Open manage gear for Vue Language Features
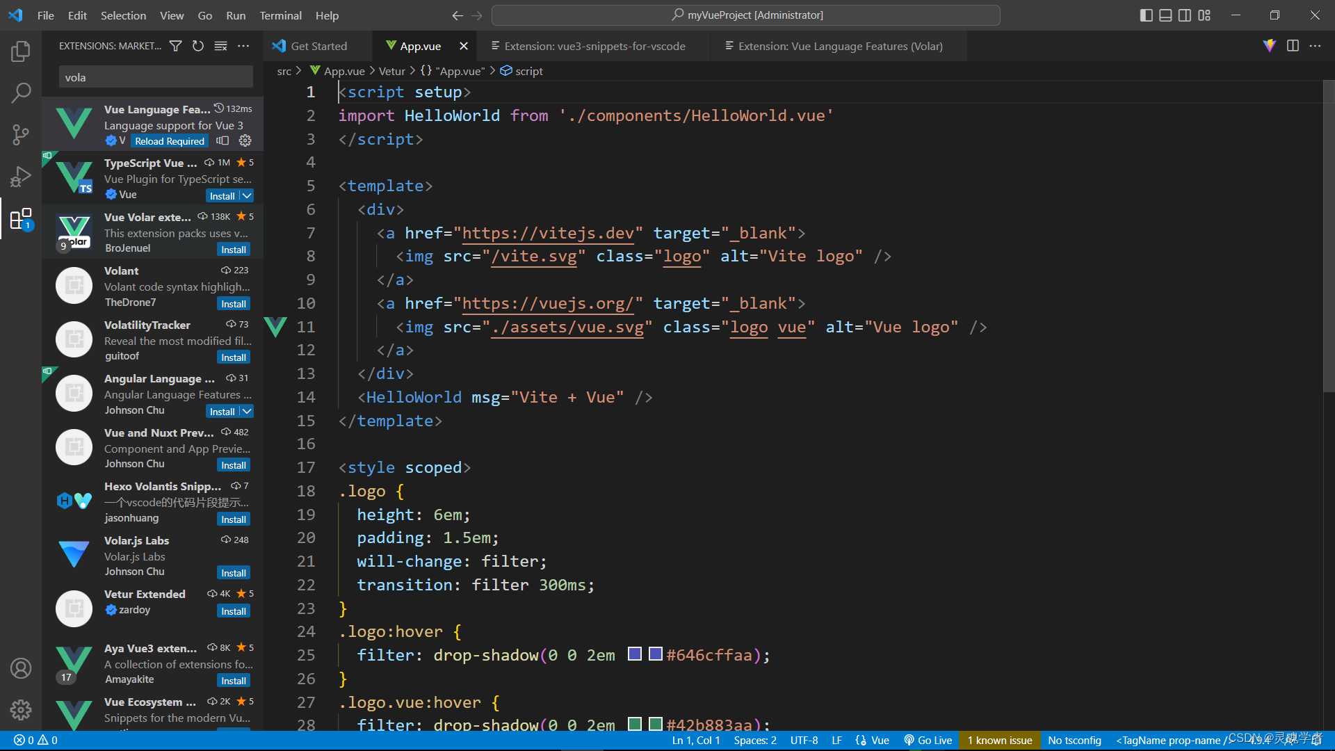The width and height of the screenshot is (1335, 751). point(245,140)
